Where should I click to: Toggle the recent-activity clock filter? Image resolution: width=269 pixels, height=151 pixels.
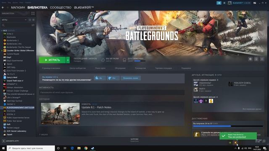point(30,20)
